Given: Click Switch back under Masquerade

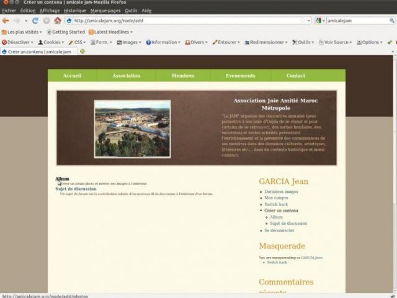Looking at the screenshot, I should click(x=277, y=263).
